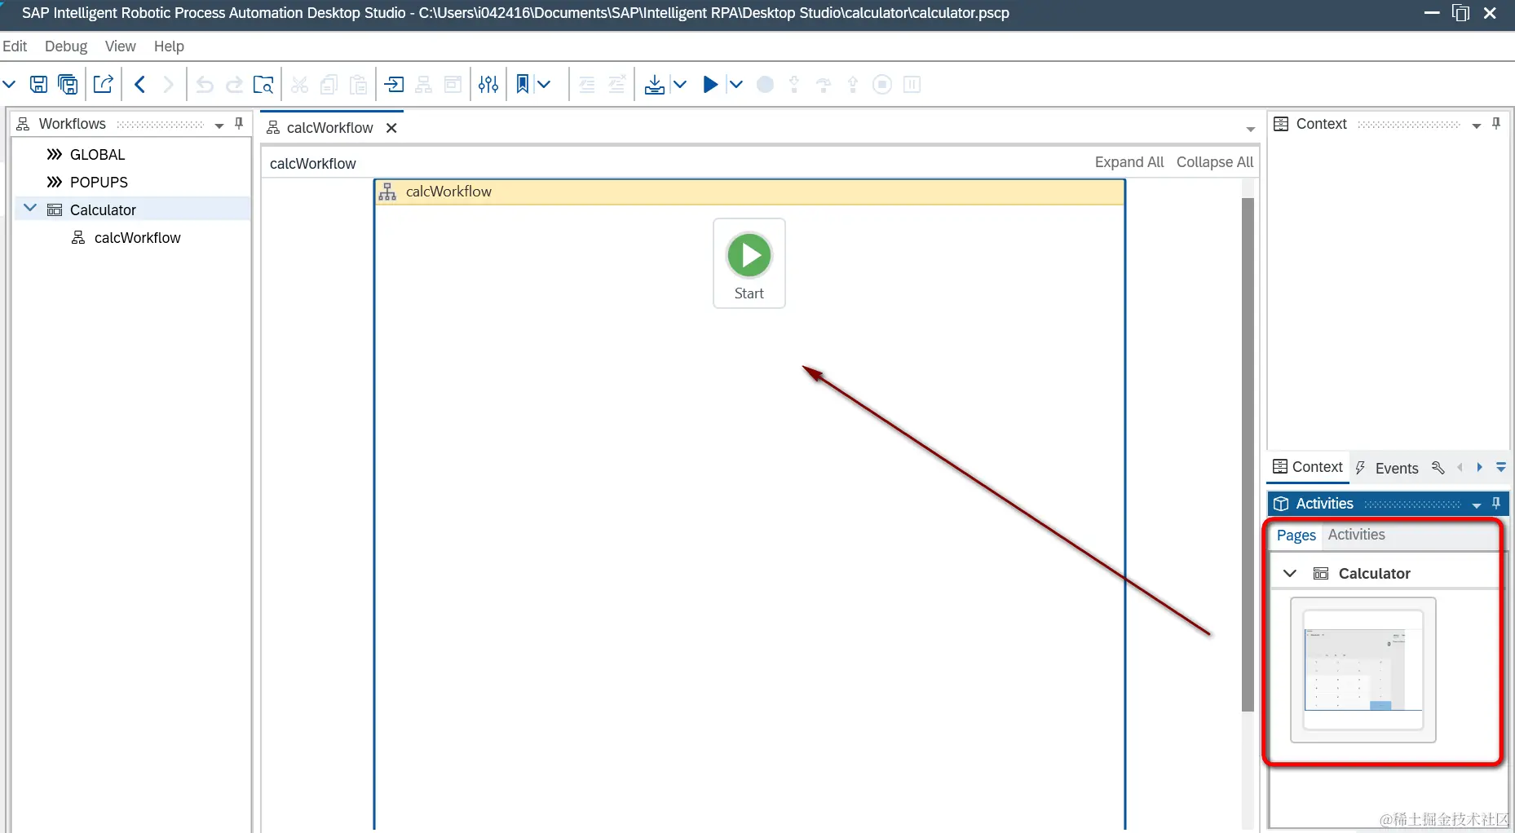Open the Context panel dropdown arrow
The image size is (1515, 833).
[1477, 126]
